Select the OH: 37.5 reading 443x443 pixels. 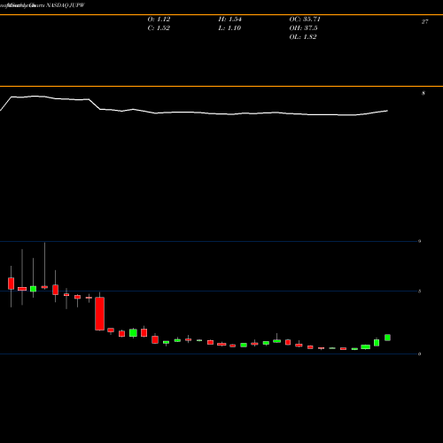pyautogui.click(x=303, y=28)
